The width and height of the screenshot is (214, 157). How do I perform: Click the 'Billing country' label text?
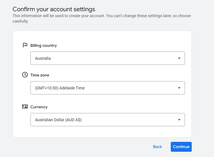click(44, 46)
